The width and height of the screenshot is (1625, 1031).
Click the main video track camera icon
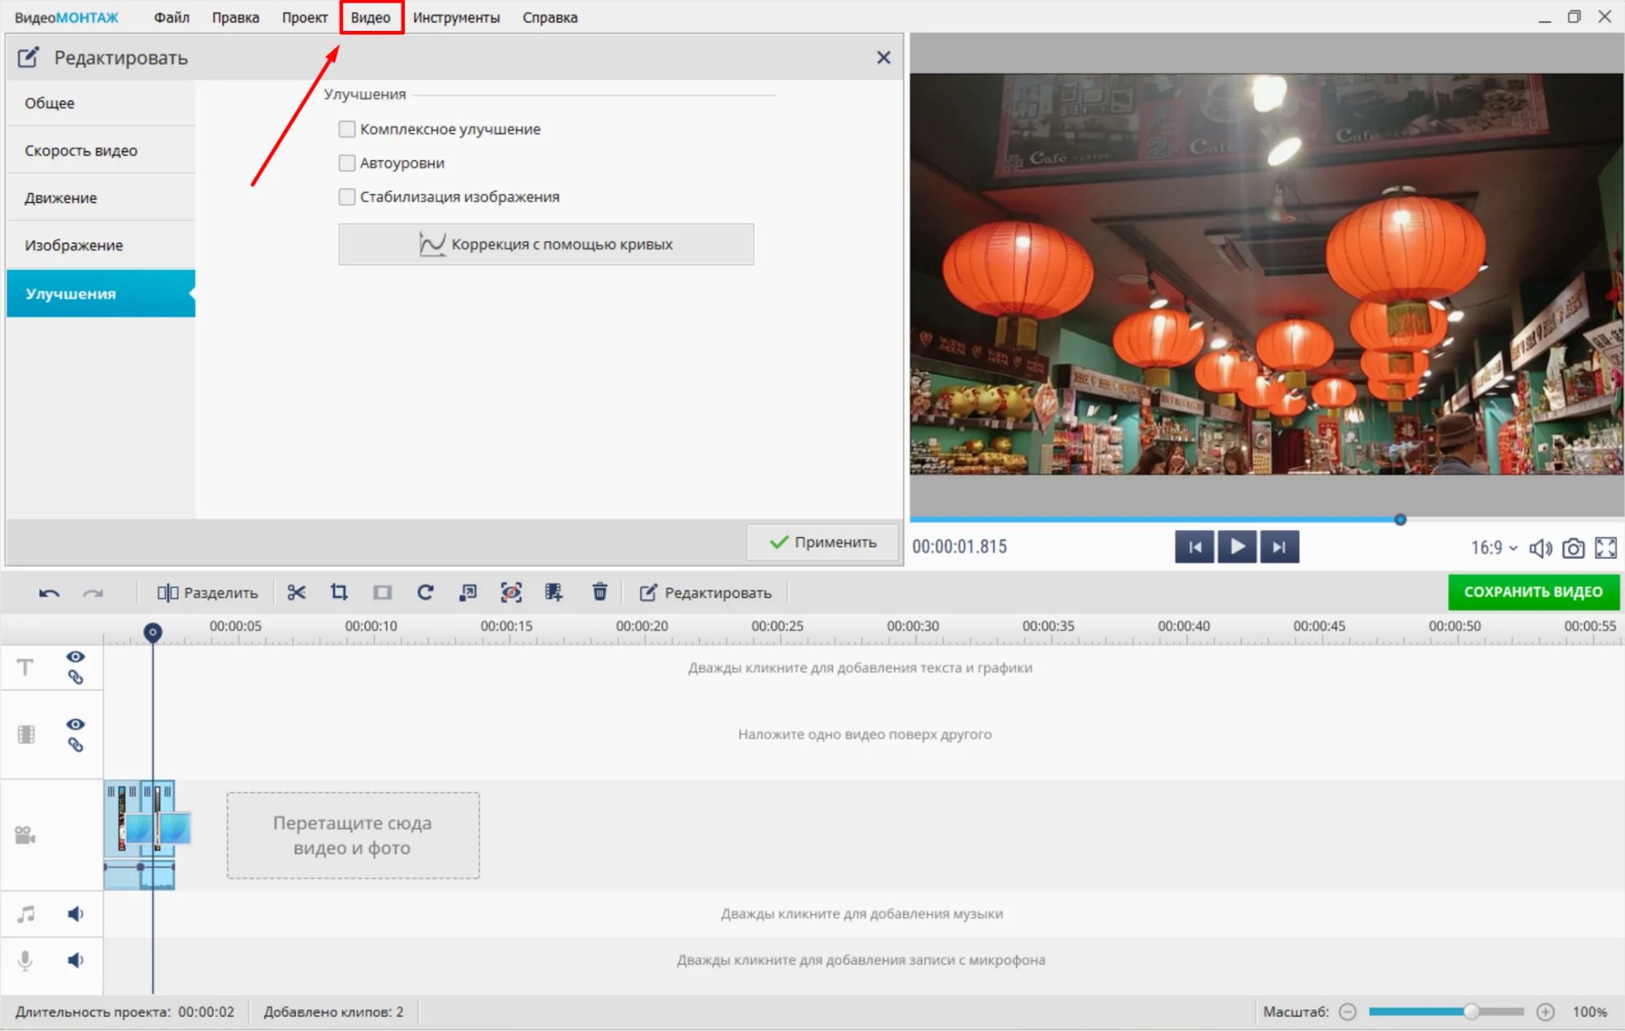click(25, 834)
